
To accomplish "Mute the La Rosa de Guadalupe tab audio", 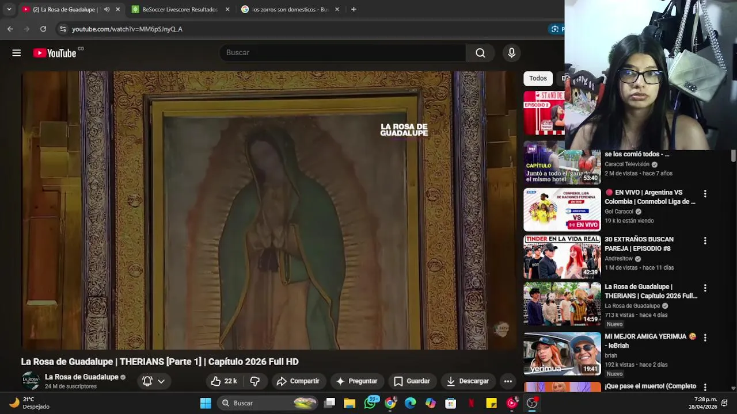I will click(x=107, y=9).
